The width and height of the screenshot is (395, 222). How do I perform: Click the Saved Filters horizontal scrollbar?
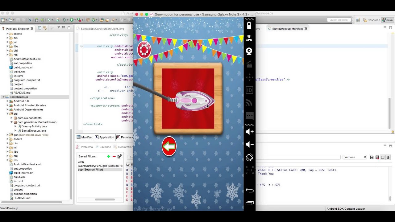tap(105, 199)
